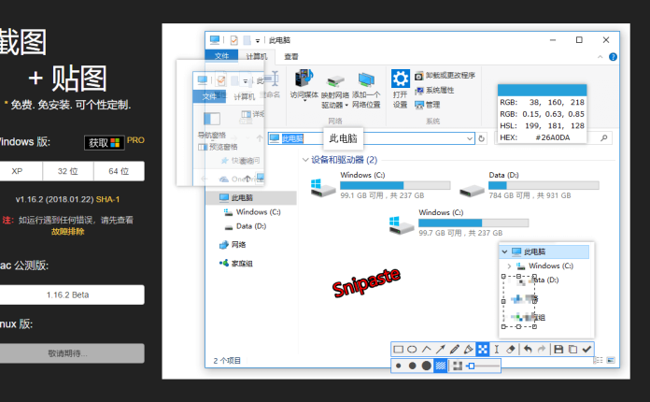
Task: Expand Windows (C:) in the pasted tree snippet
Action: click(x=509, y=266)
